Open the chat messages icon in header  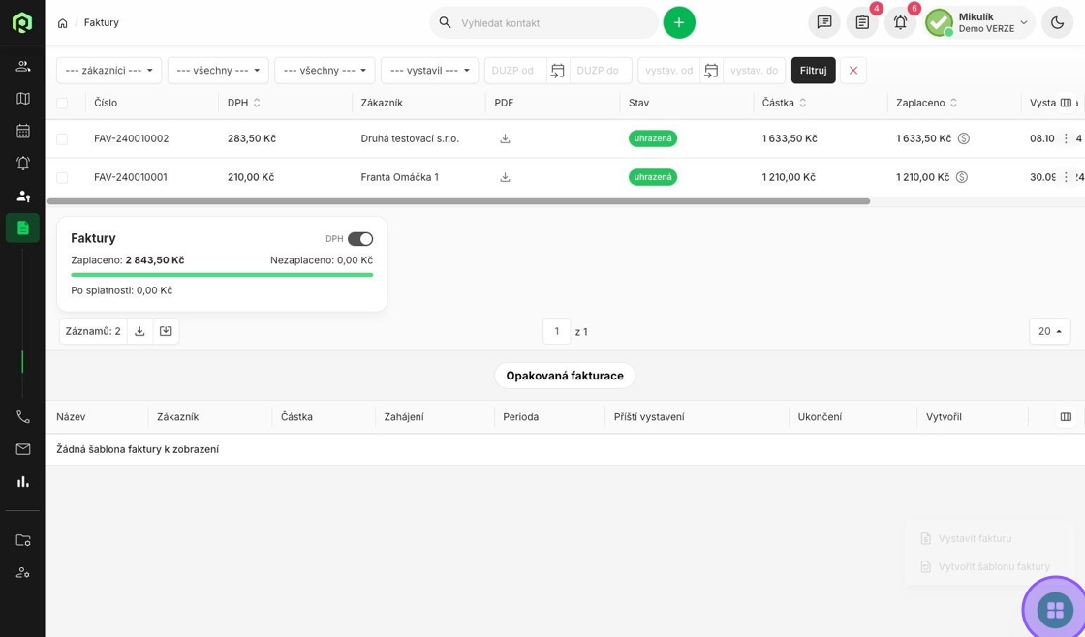pos(824,23)
